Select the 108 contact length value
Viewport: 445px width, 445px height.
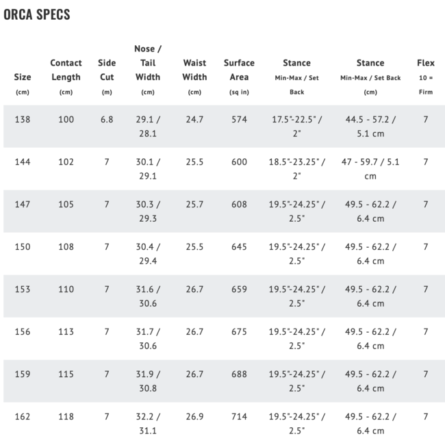coord(66,246)
